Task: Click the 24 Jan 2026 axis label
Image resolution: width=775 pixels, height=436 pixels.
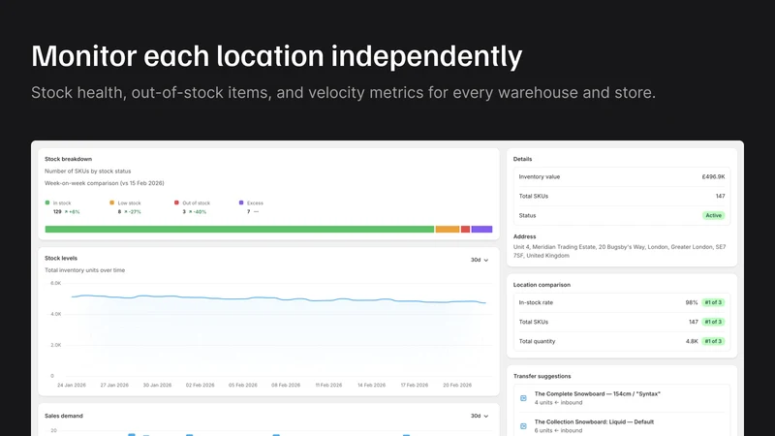Action: coord(72,385)
